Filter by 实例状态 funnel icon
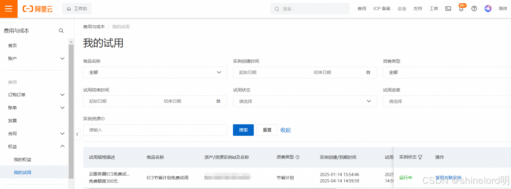Viewport: 511px width, 189px height. pyautogui.click(x=420, y=157)
